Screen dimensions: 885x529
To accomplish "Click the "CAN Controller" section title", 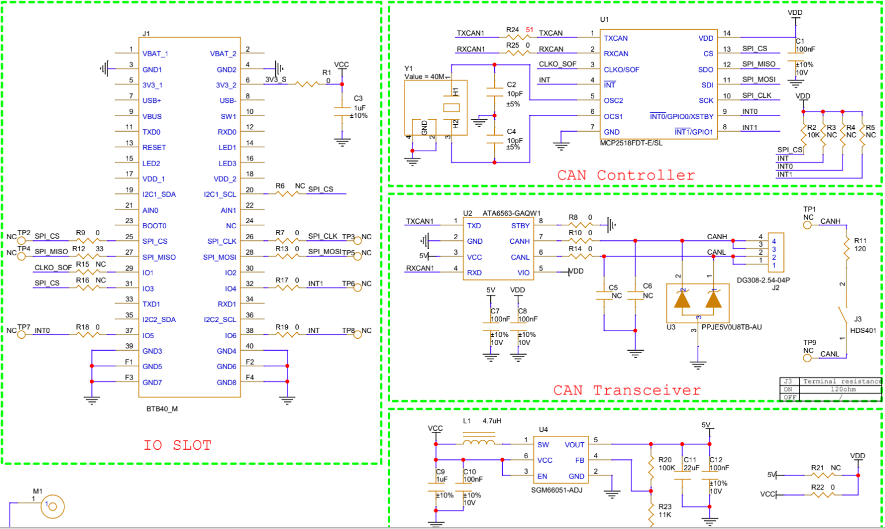I will (626, 175).
